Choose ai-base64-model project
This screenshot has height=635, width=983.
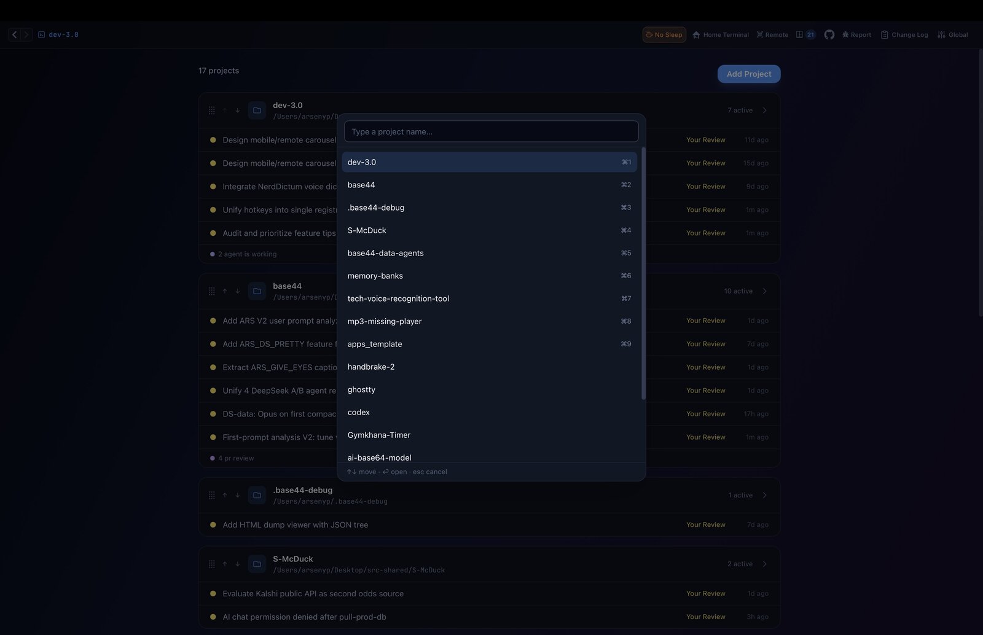pyautogui.click(x=489, y=456)
